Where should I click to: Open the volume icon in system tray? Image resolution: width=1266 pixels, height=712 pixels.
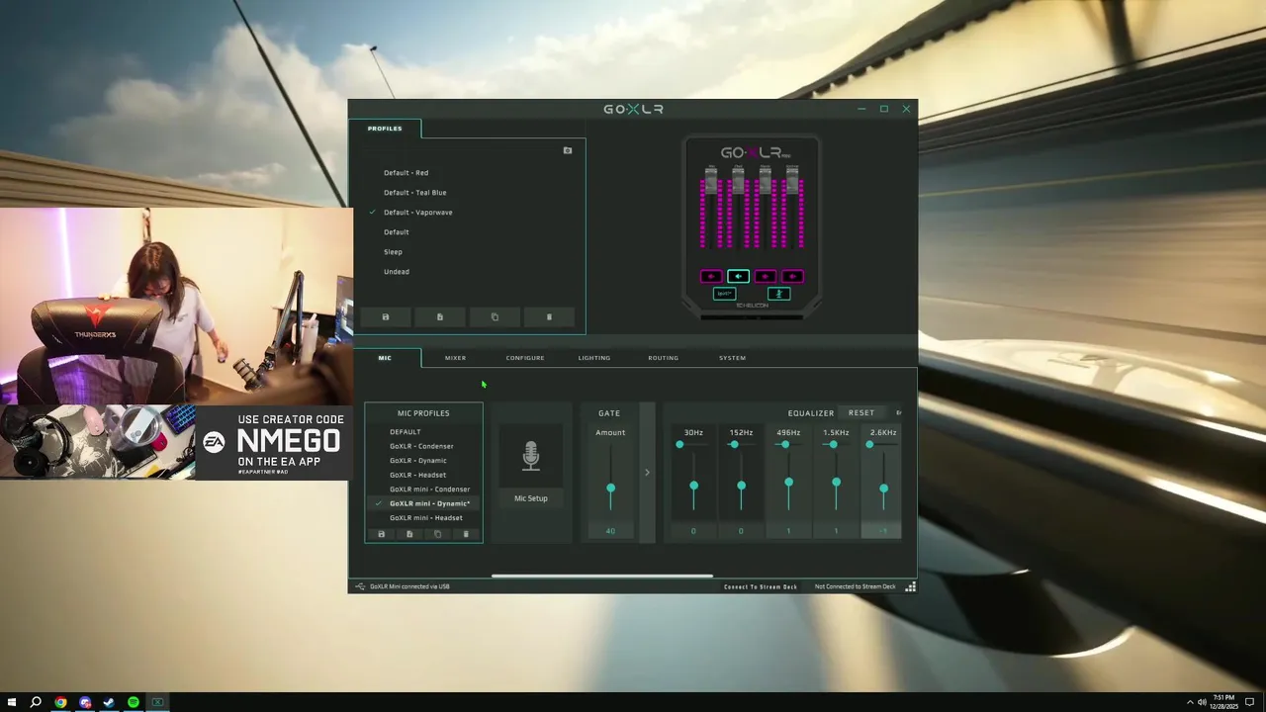[x=1202, y=702]
